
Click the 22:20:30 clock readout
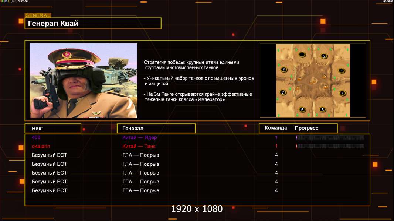pos(23,1)
